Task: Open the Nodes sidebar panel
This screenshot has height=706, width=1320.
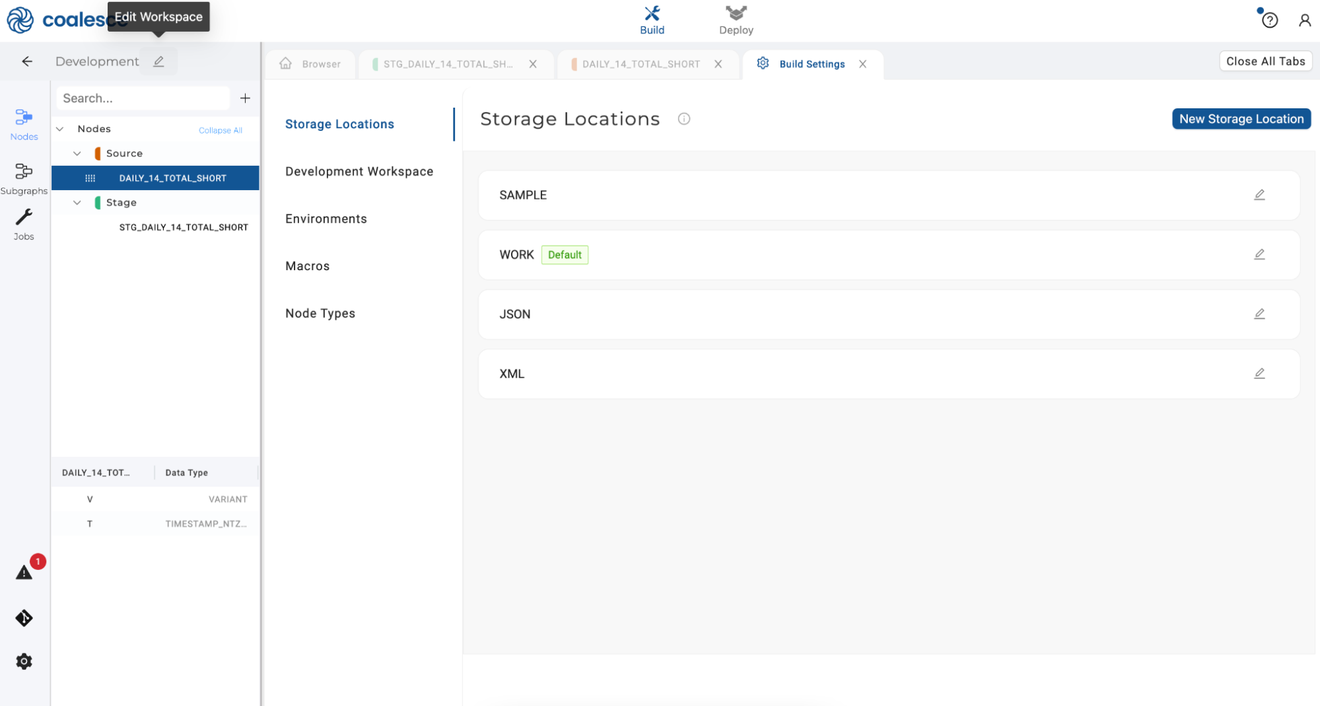Action: pos(24,124)
